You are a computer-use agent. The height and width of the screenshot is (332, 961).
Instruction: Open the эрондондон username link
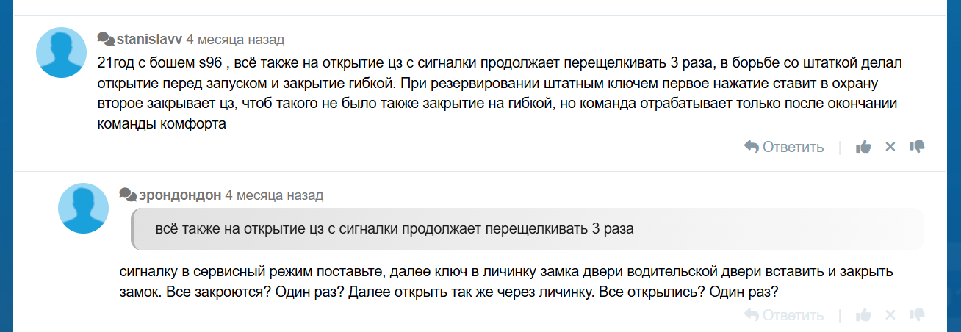179,195
